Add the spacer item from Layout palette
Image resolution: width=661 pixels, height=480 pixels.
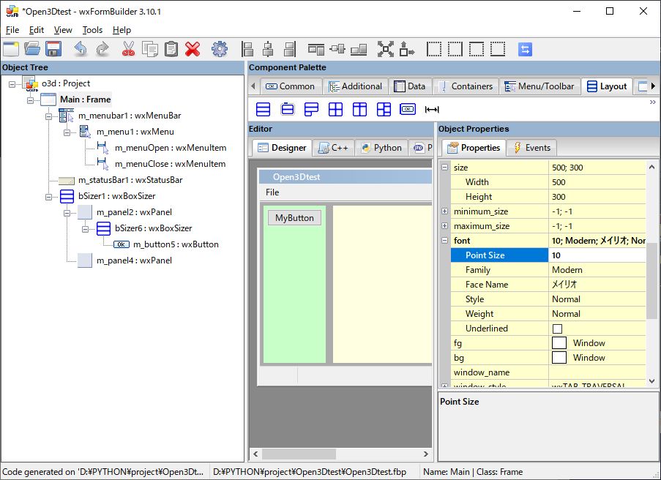tap(432, 110)
